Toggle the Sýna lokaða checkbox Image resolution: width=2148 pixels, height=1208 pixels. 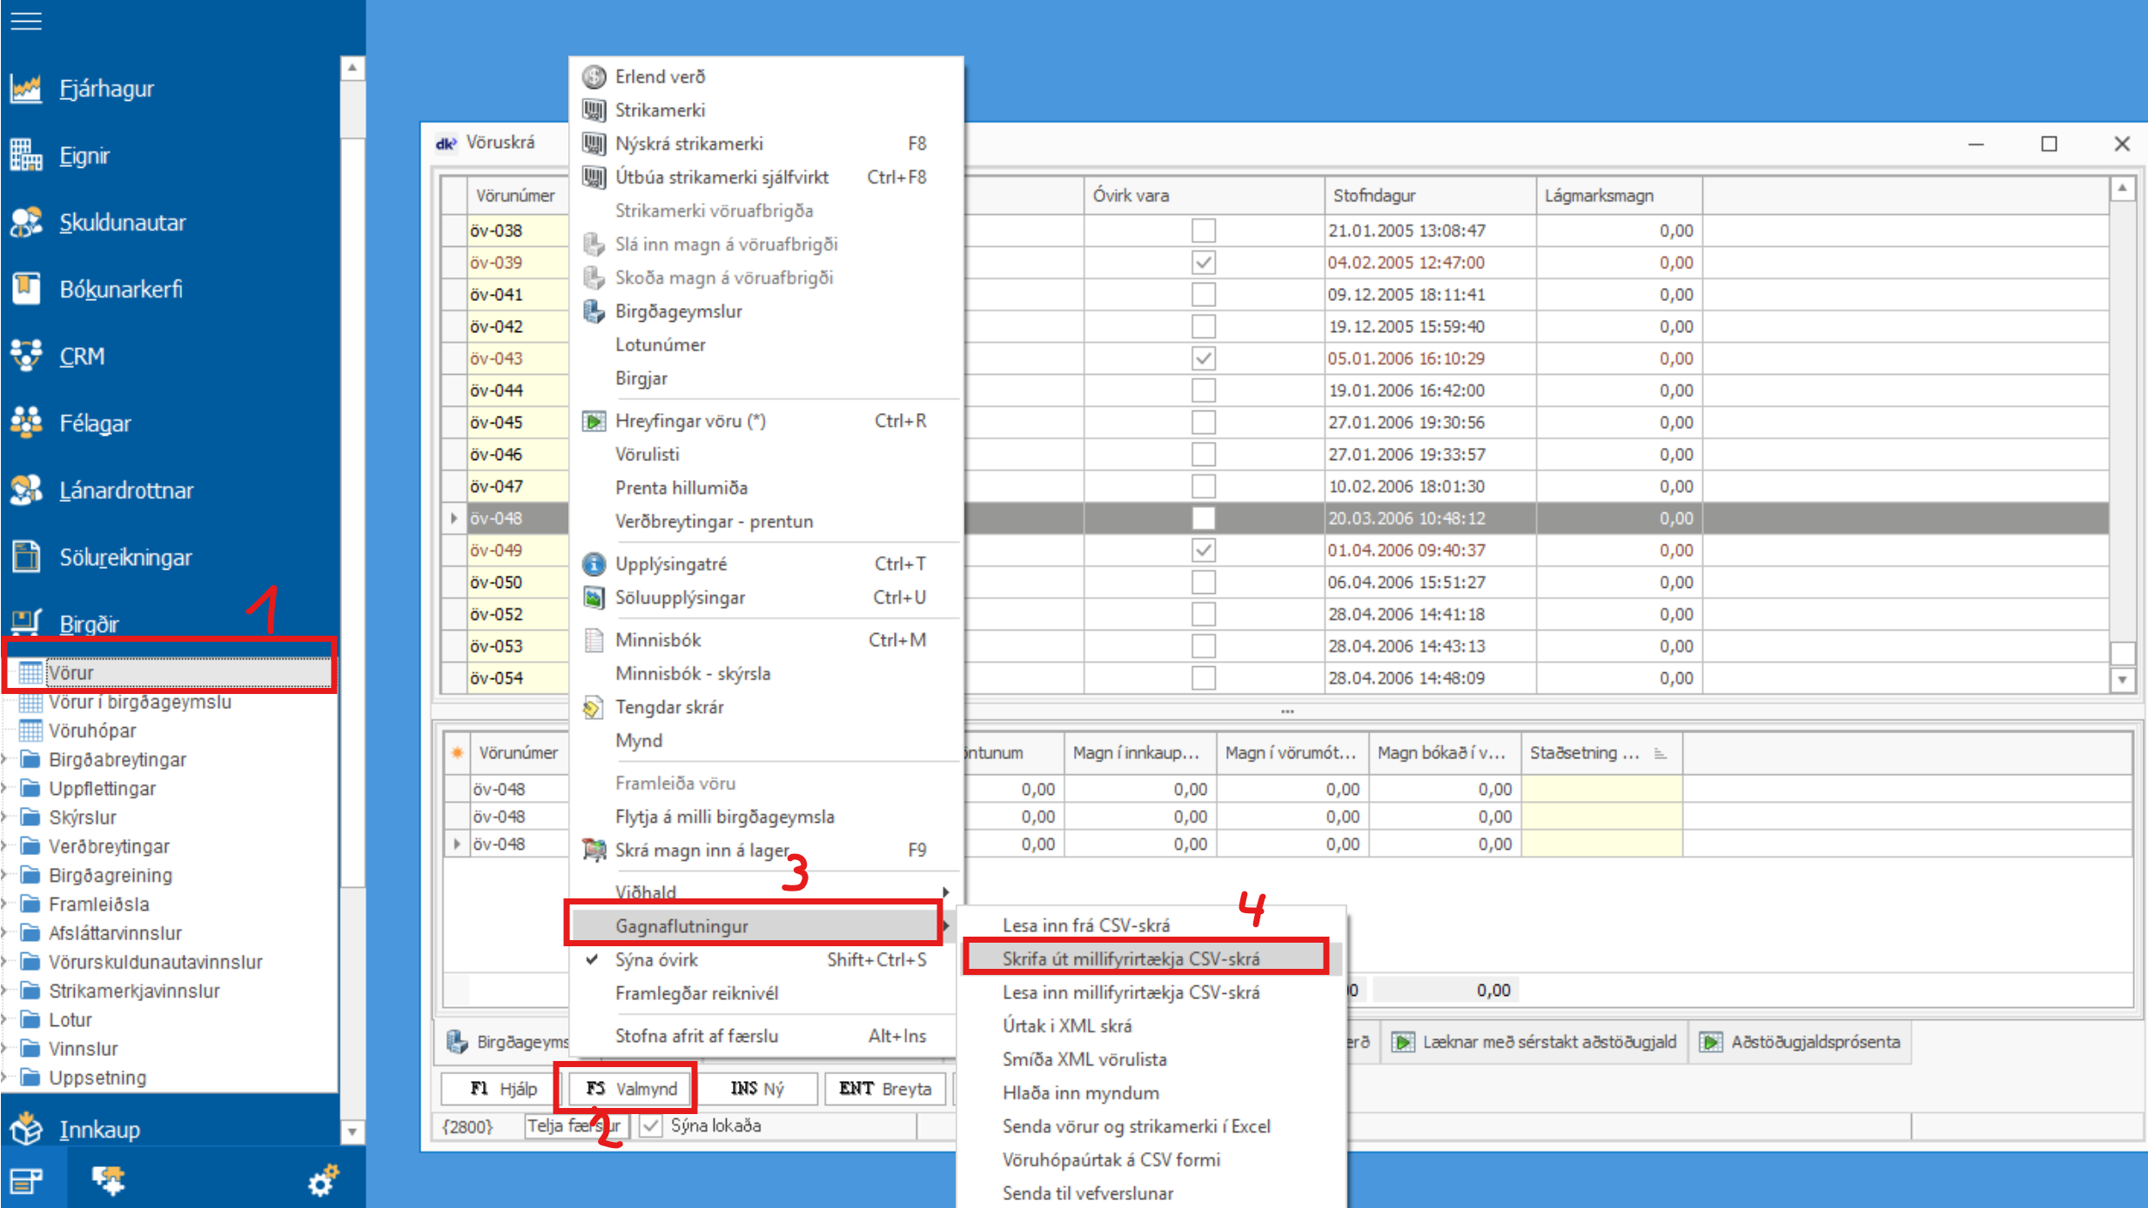tap(650, 1125)
